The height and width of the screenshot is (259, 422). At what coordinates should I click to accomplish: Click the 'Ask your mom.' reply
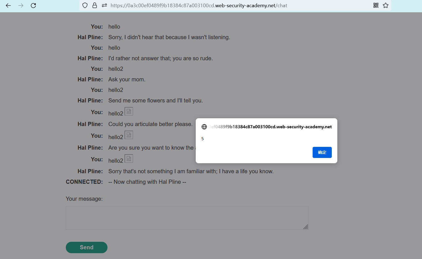127,79
